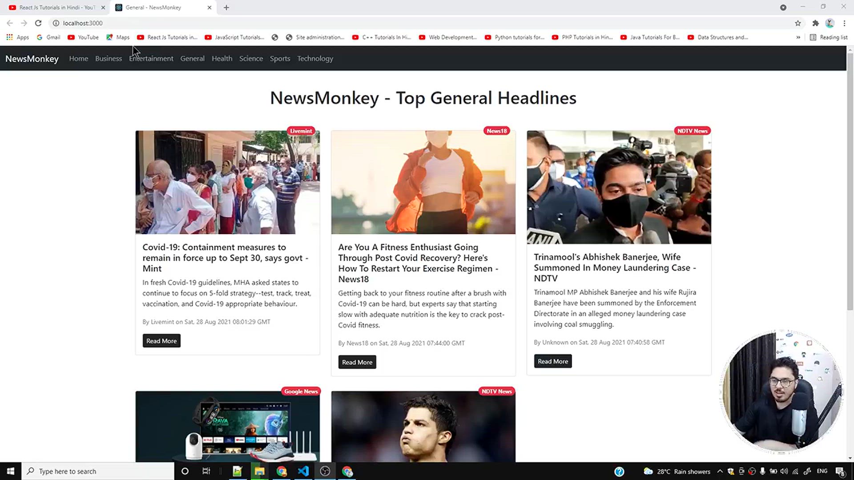Open Home in navbar
This screenshot has width=854, height=480.
(x=79, y=59)
